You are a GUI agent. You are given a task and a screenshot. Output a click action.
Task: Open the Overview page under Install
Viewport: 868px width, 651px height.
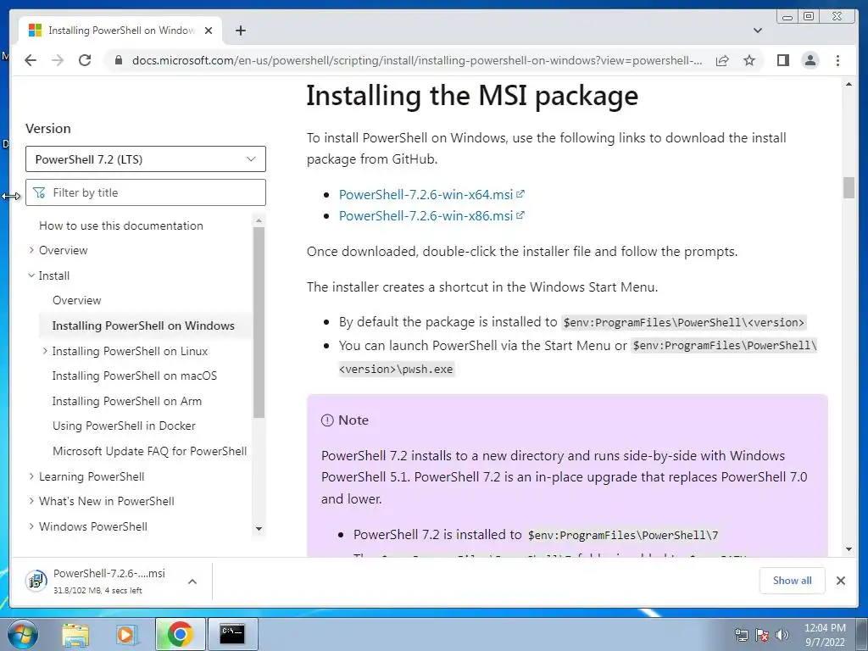pos(77,301)
